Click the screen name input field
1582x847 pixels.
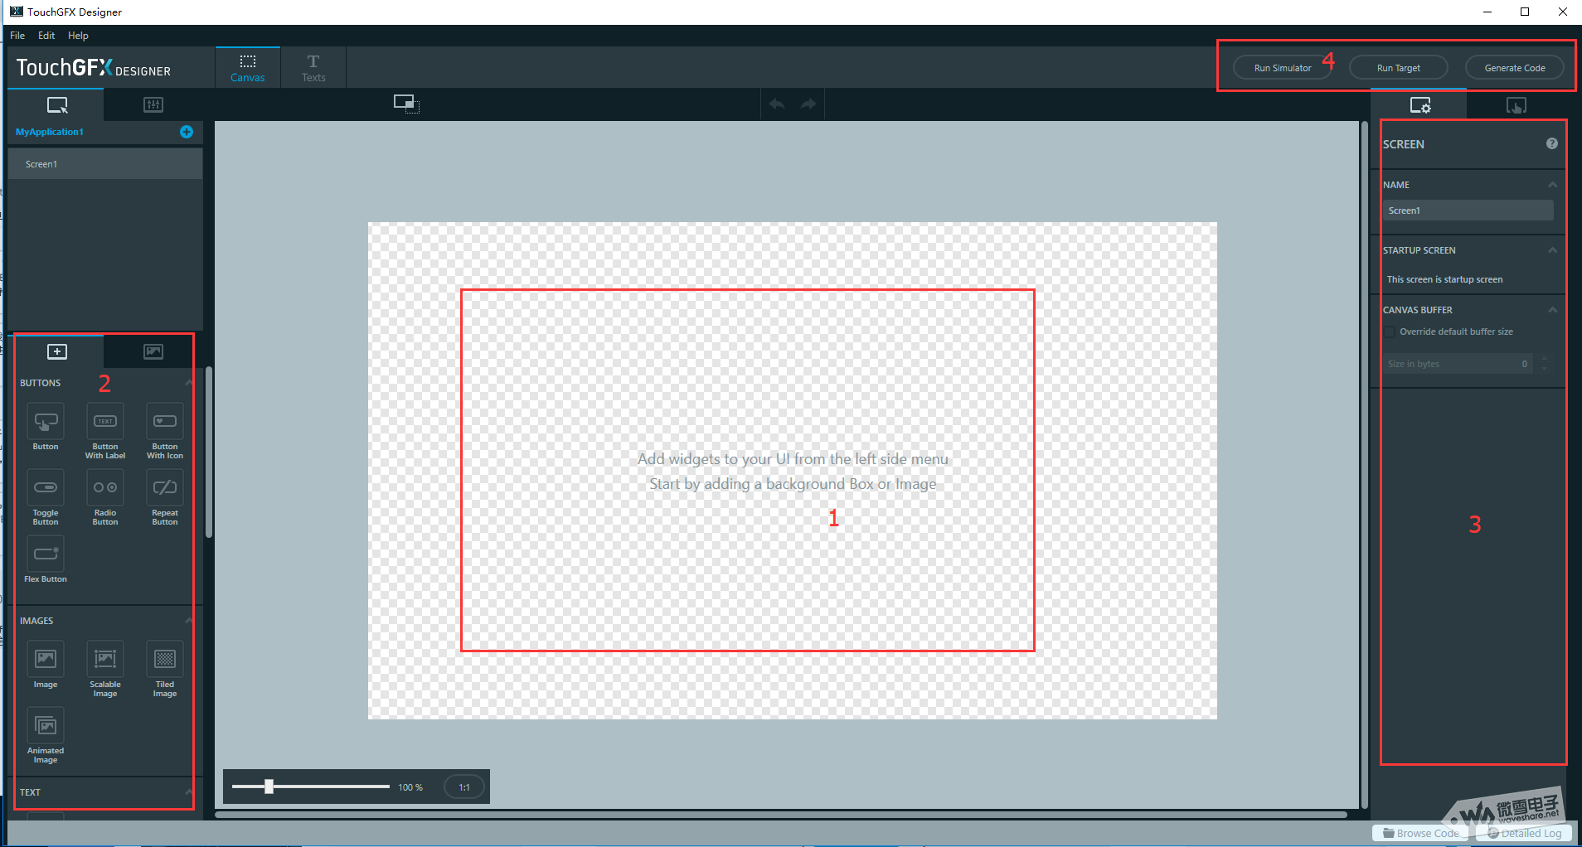click(x=1468, y=211)
